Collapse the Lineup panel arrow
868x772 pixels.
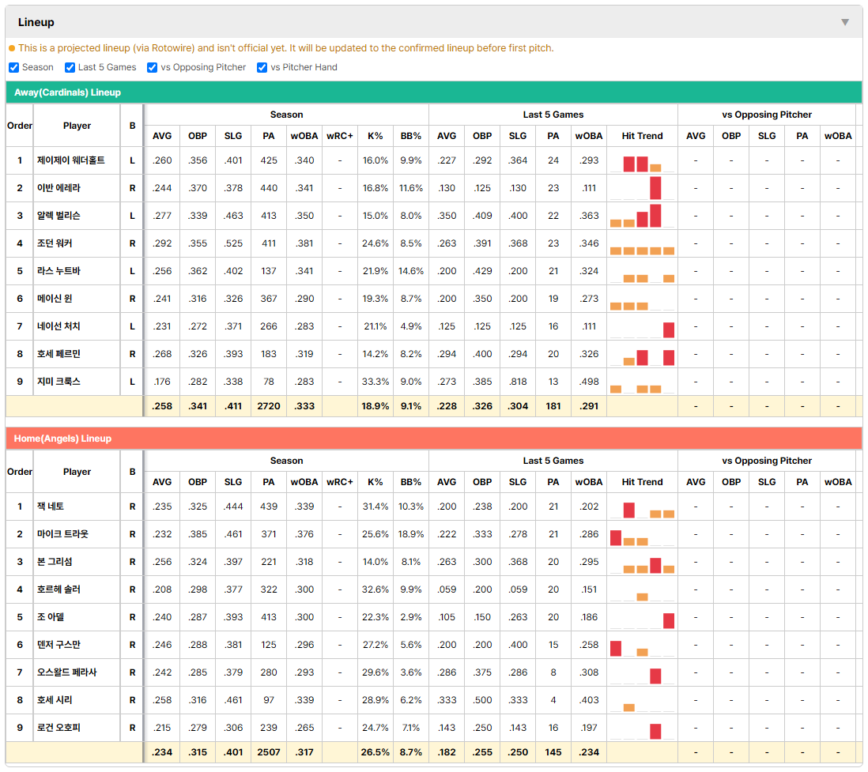845,22
